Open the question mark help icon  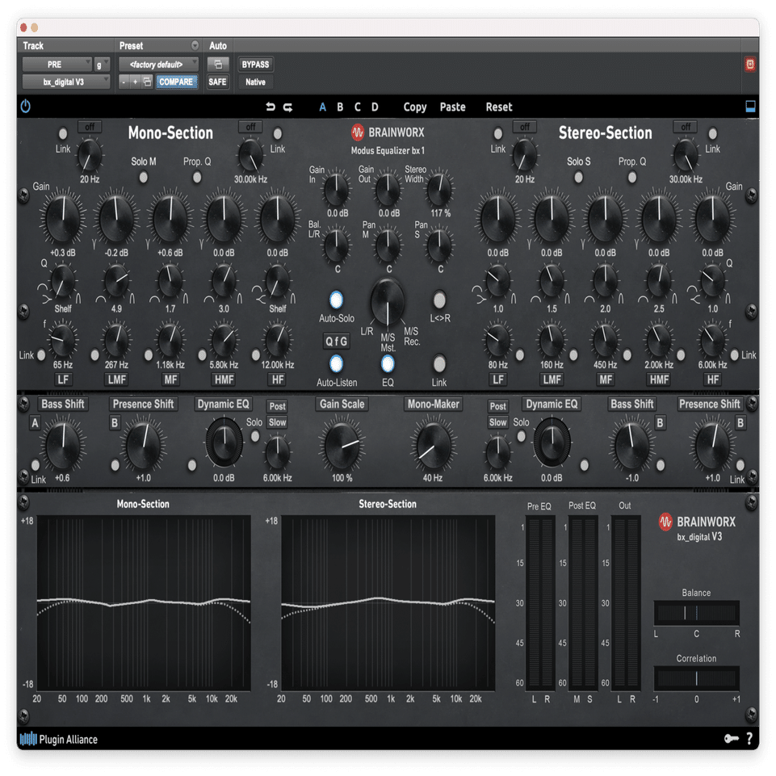pyautogui.click(x=750, y=738)
